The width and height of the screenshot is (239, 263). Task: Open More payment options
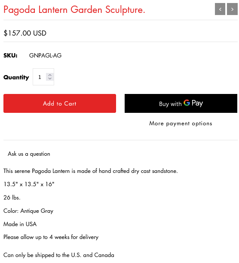(x=181, y=124)
